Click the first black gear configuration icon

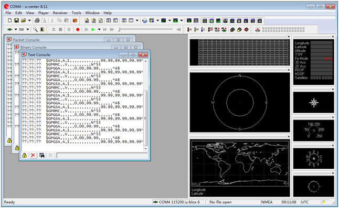(x=232, y=29)
